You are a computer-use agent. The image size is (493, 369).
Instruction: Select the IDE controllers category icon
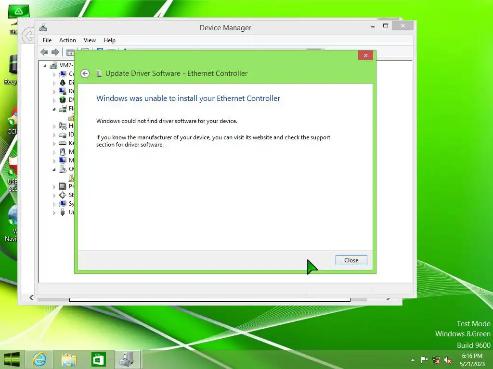point(63,135)
